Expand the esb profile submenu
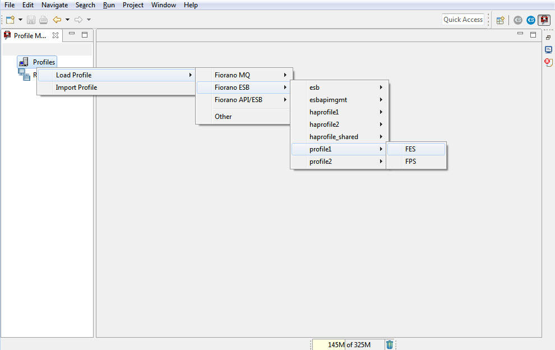Image resolution: width=555 pixels, height=350 pixels. (339, 87)
